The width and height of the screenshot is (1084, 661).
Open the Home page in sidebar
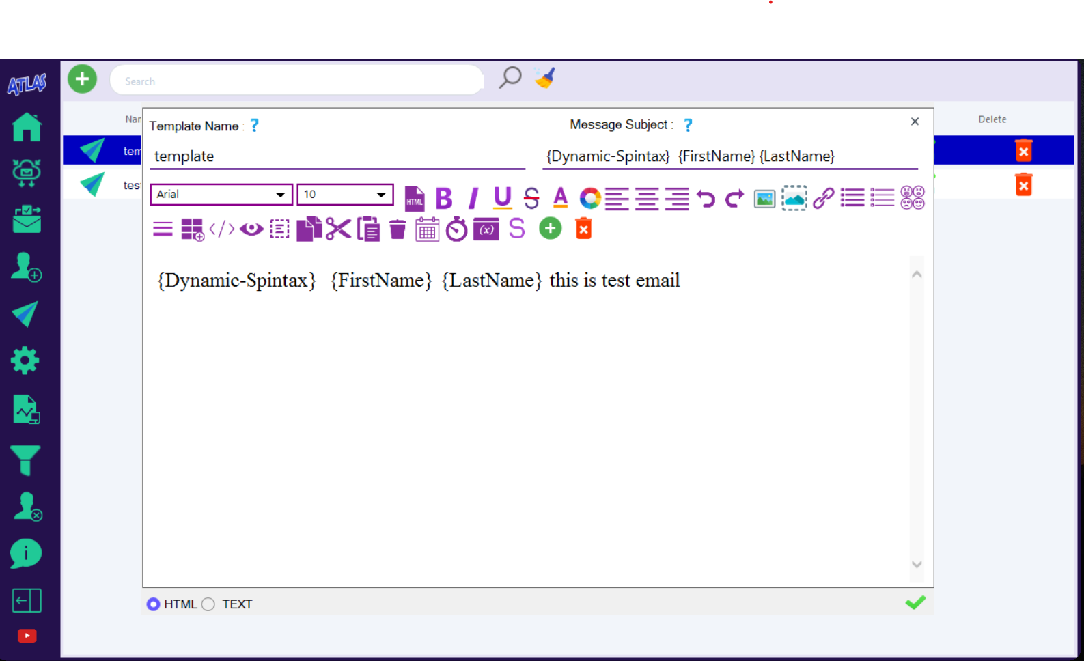[27, 128]
